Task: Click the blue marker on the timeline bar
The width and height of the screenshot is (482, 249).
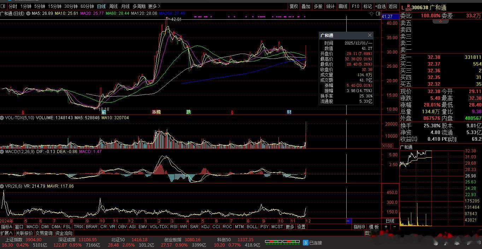Action: pos(348,221)
